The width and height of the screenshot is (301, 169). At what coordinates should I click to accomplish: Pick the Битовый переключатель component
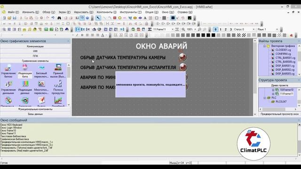[41, 71]
